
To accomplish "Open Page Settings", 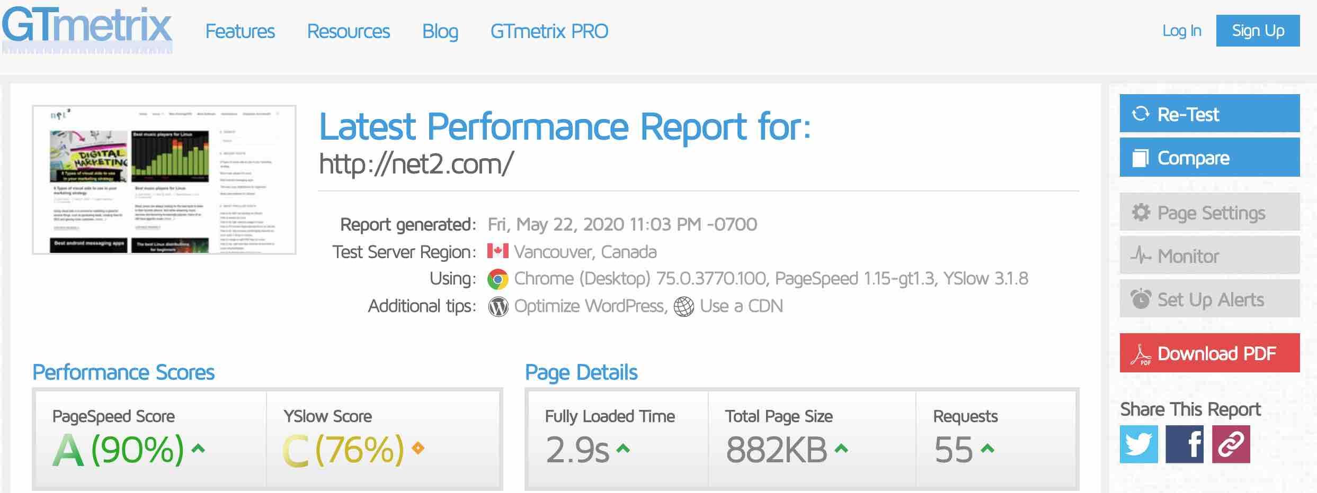I will [x=1210, y=212].
